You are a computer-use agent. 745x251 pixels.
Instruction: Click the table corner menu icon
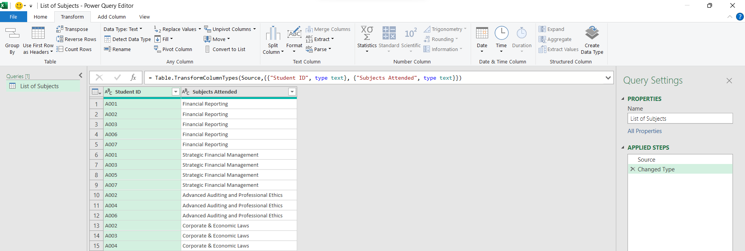(96, 92)
